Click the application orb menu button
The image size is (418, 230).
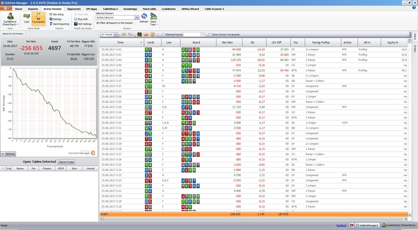[x=6, y=8]
